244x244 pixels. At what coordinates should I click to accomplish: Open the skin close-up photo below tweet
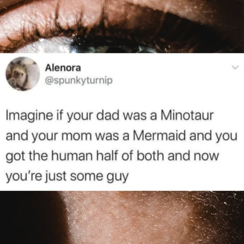[122, 218]
